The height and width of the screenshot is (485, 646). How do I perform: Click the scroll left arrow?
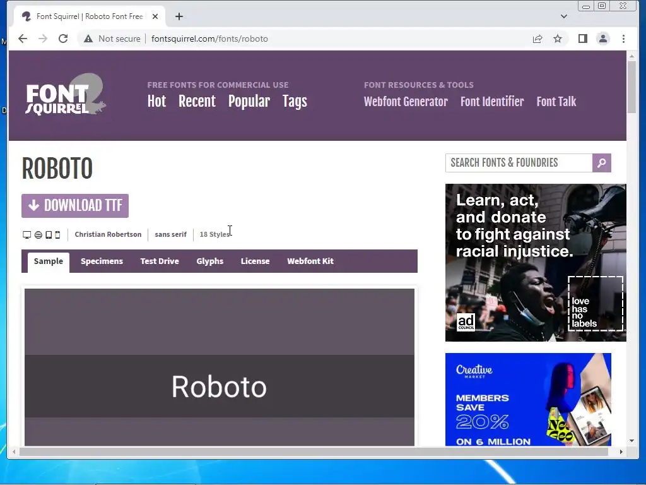14,452
